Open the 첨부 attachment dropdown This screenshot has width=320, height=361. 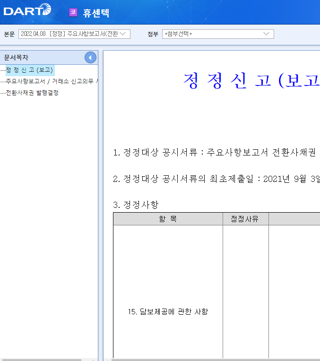click(x=218, y=34)
